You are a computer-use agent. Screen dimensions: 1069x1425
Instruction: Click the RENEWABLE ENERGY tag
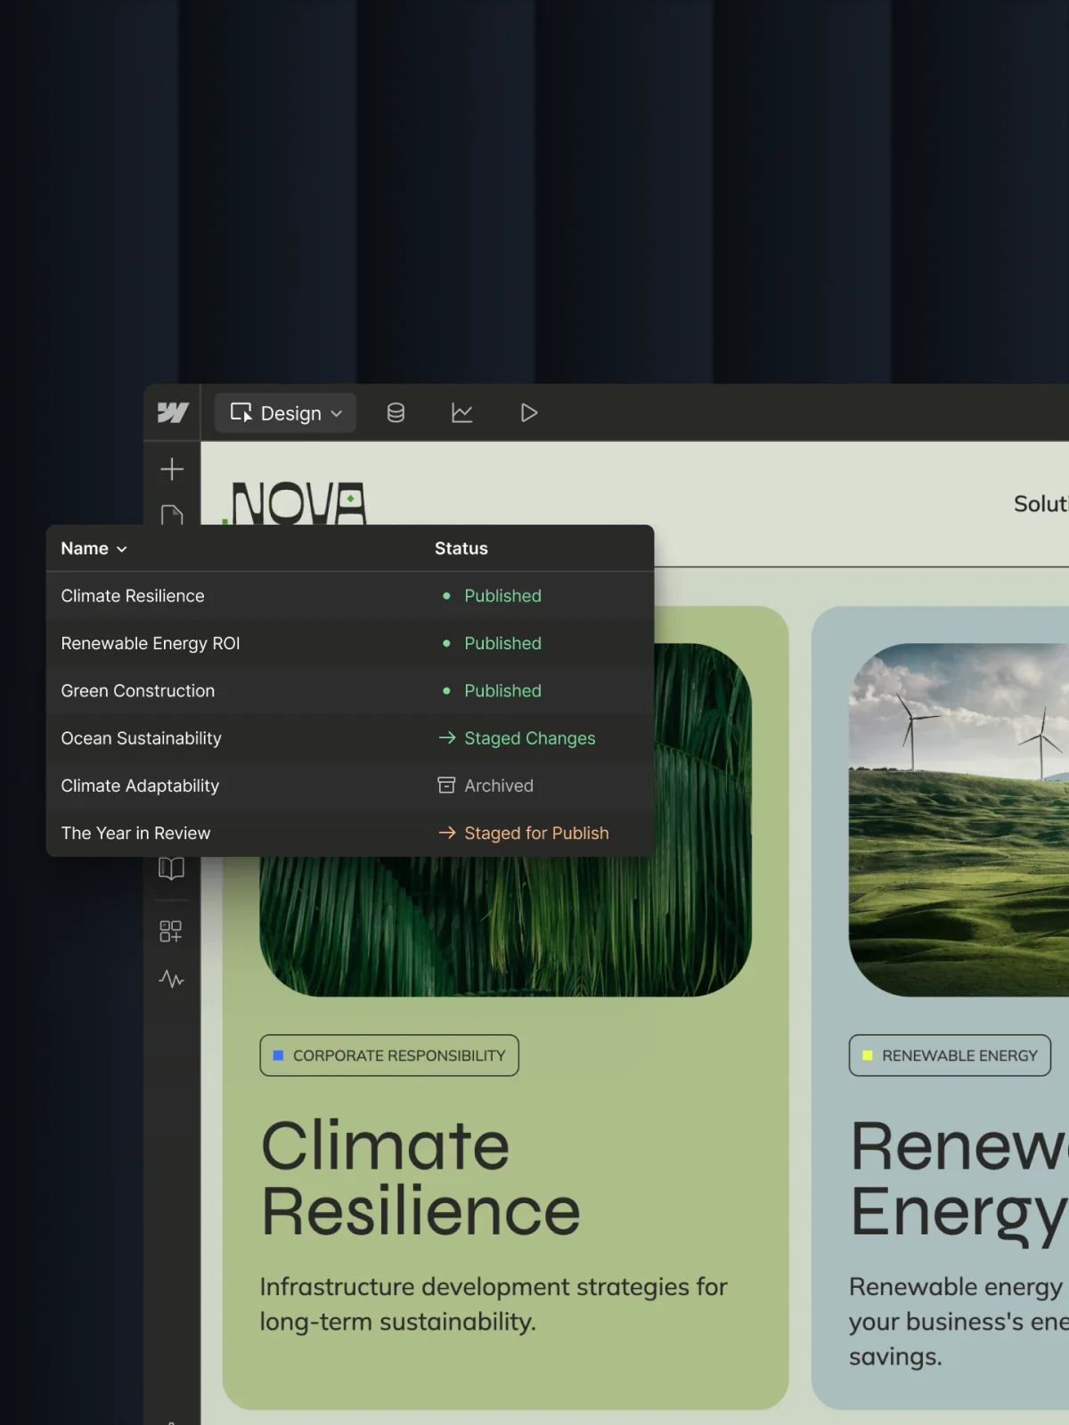pyautogui.click(x=950, y=1055)
